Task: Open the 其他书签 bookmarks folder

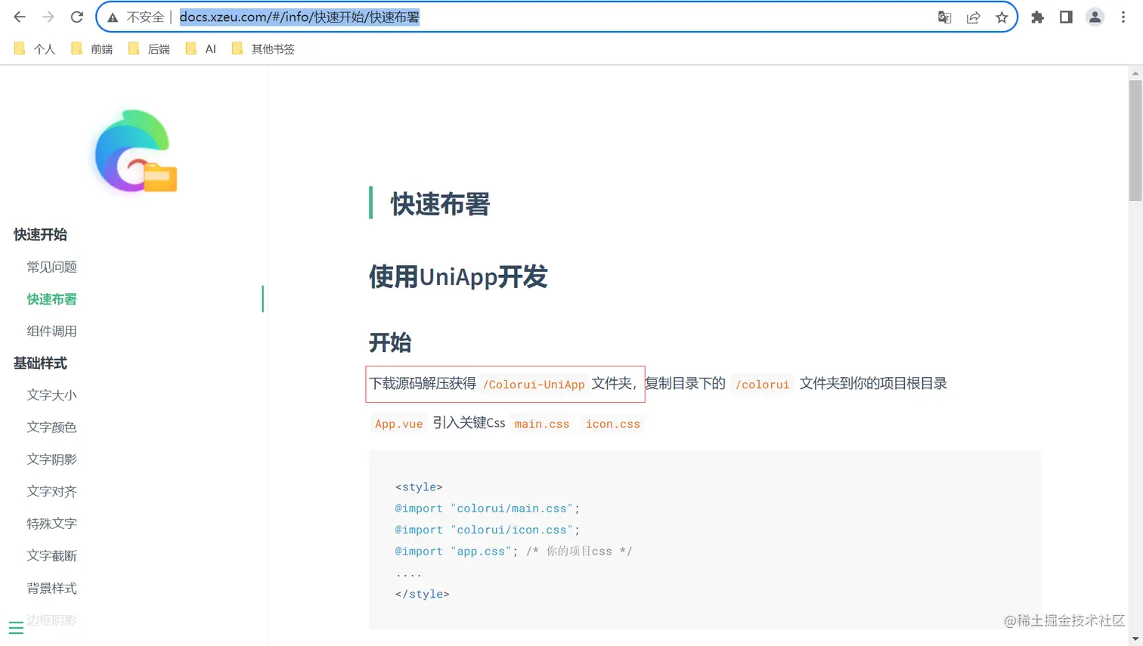Action: pyautogui.click(x=263, y=49)
